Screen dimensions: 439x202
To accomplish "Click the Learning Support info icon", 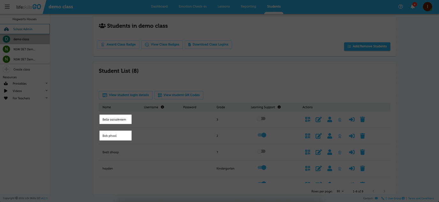I will pyautogui.click(x=279, y=107).
